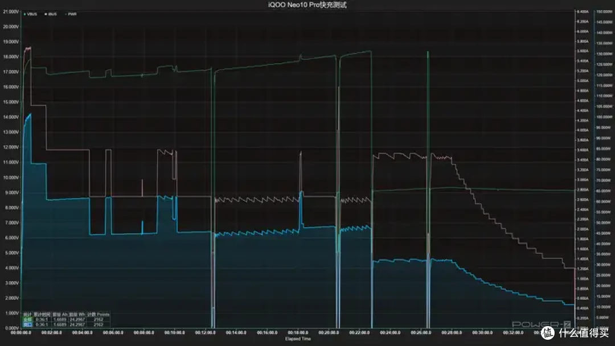Viewport: 615px width, 346px height.
Task: Toggle the PWR series in the legend
Action: [71, 14]
